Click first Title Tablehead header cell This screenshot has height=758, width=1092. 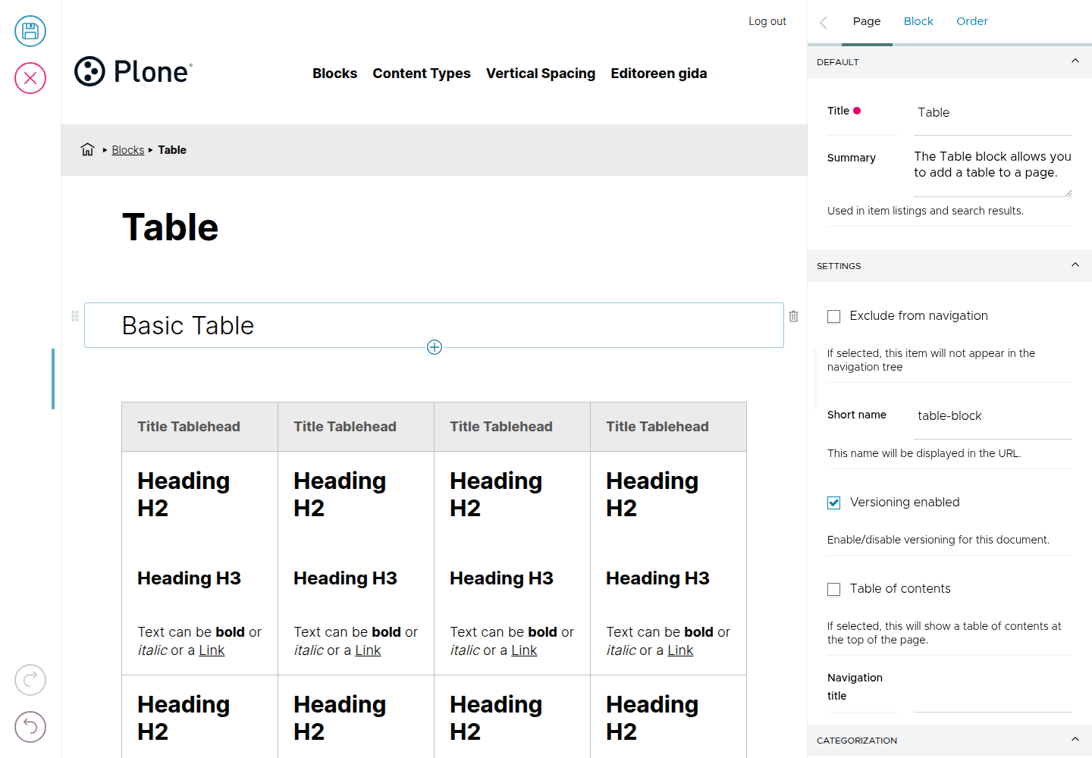click(x=200, y=427)
